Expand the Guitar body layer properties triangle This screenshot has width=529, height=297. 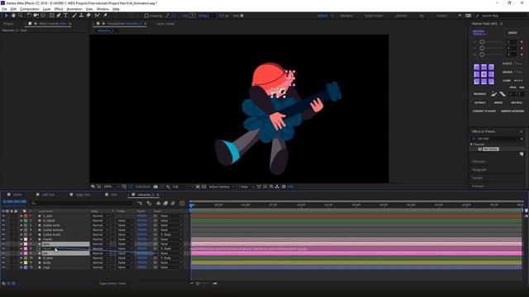point(21,234)
